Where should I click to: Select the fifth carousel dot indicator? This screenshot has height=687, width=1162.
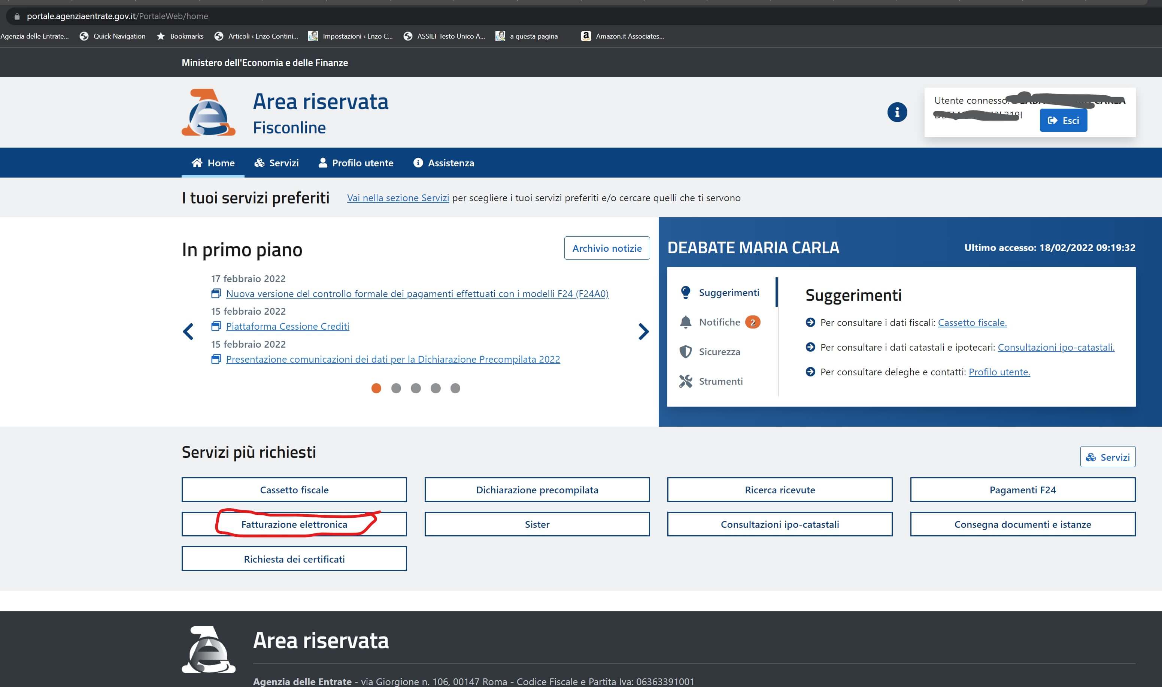click(x=455, y=388)
